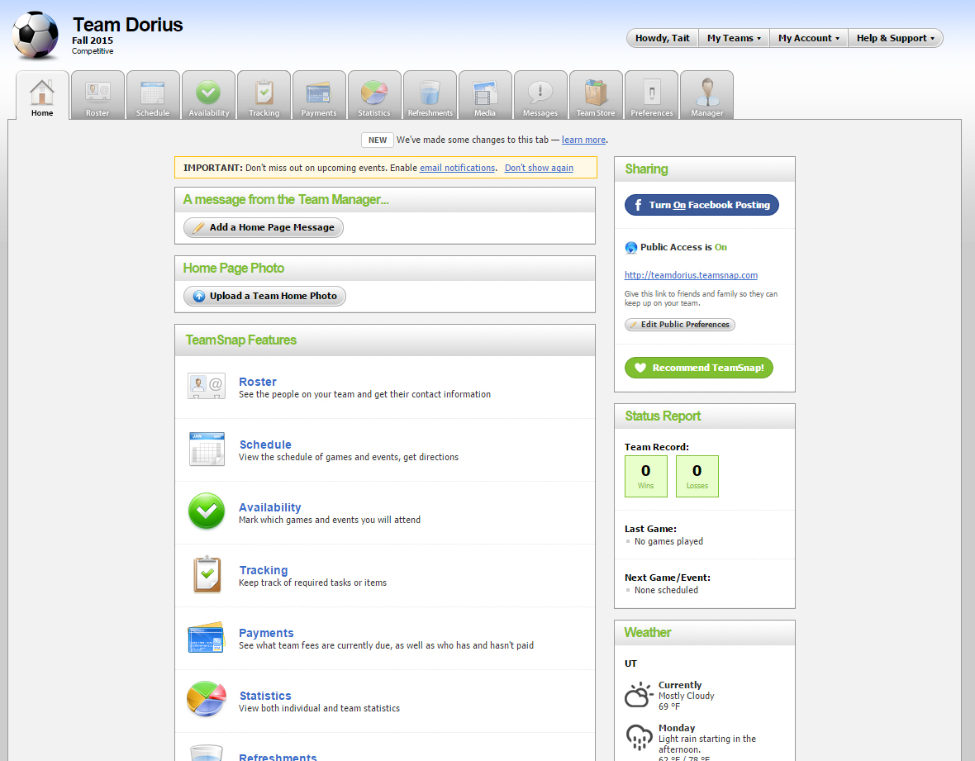This screenshot has width=975, height=761.
Task: Open the Team Store shopping bag tab
Action: point(596,96)
